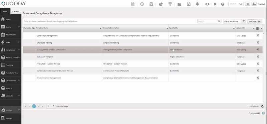
Task: Switch to the Custom tab
Action: pos(16,11)
